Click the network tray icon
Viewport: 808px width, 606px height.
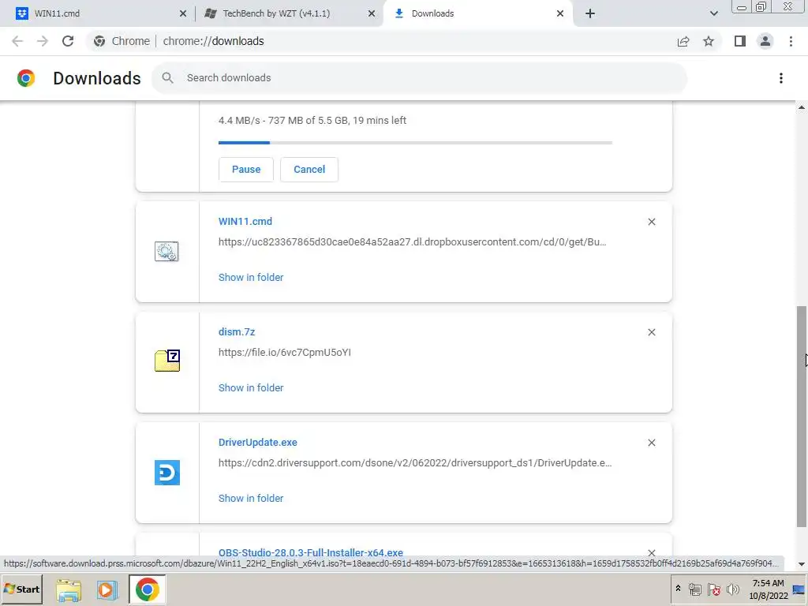click(694, 589)
